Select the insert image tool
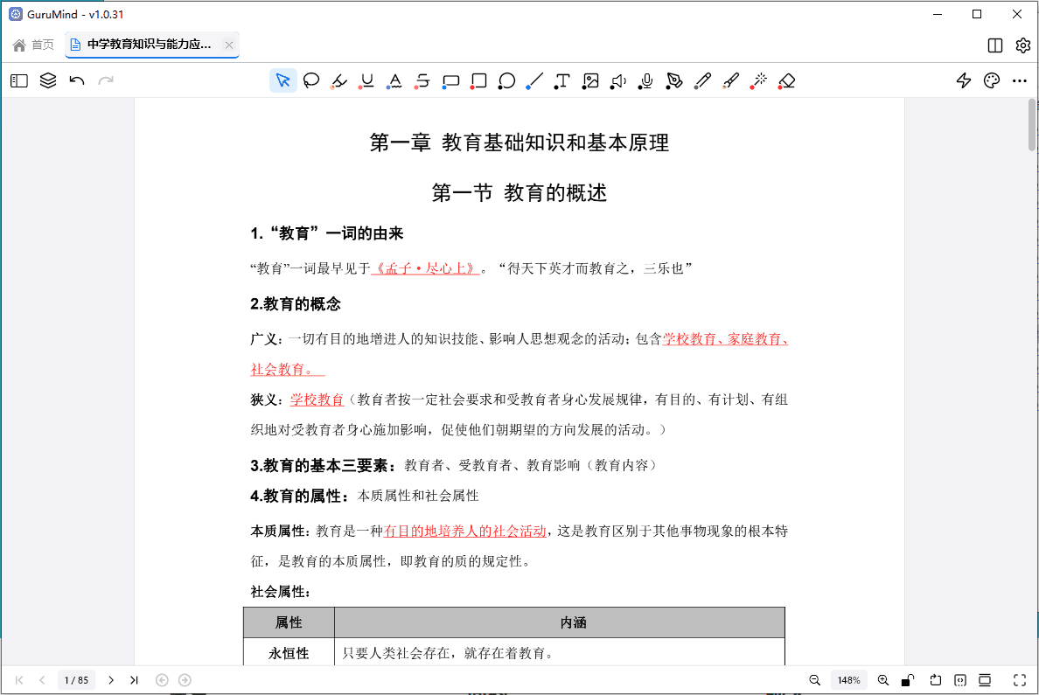Viewport: 1039px width, 695px height. point(590,81)
